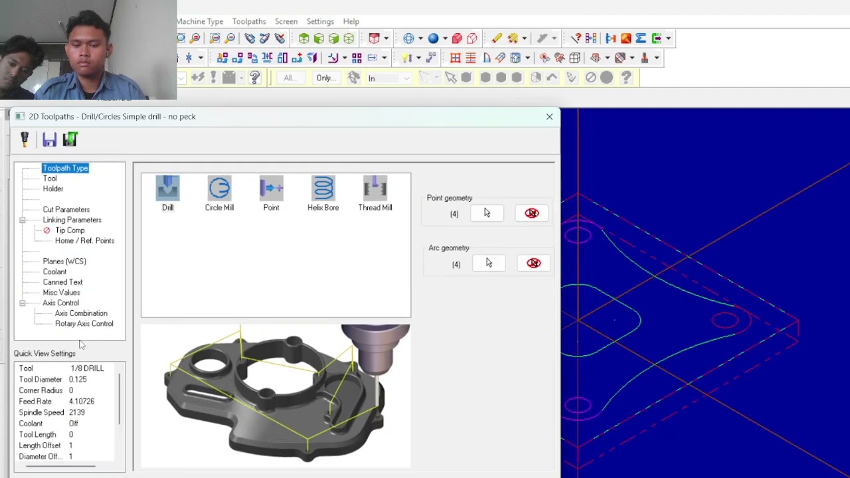Viewport: 850px width, 478px height.
Task: Open the Toolpaths menu
Action: [249, 21]
